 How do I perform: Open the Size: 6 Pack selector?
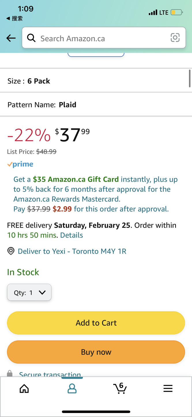pos(96,81)
